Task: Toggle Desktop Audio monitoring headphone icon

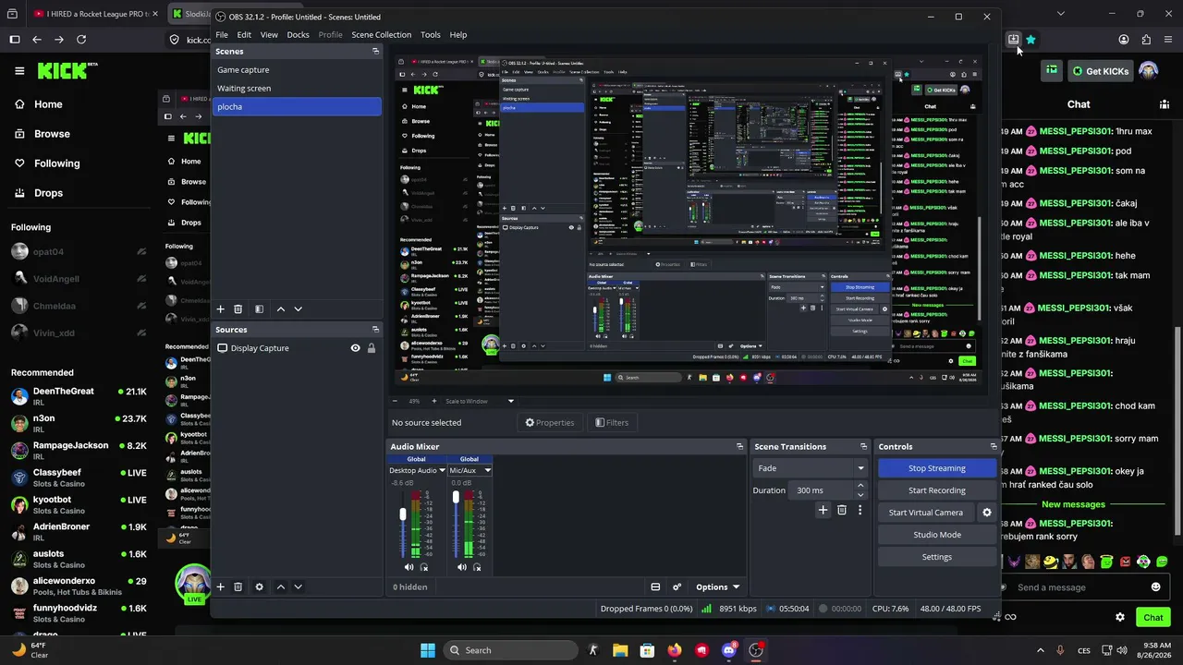Action: tap(424, 567)
